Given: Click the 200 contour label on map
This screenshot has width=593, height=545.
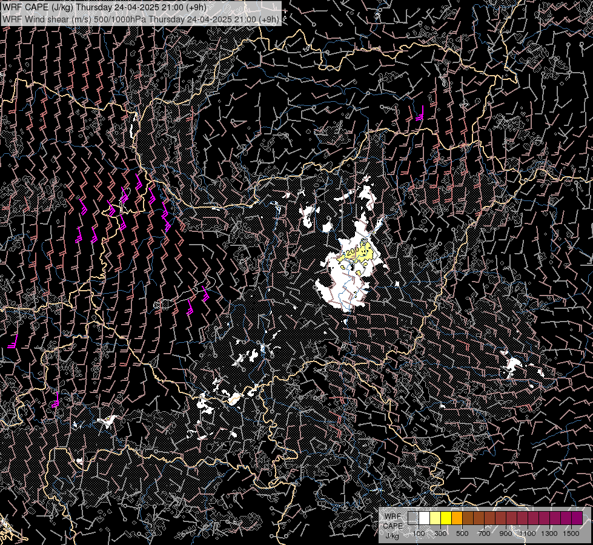Looking at the screenshot, I should 353,250.
